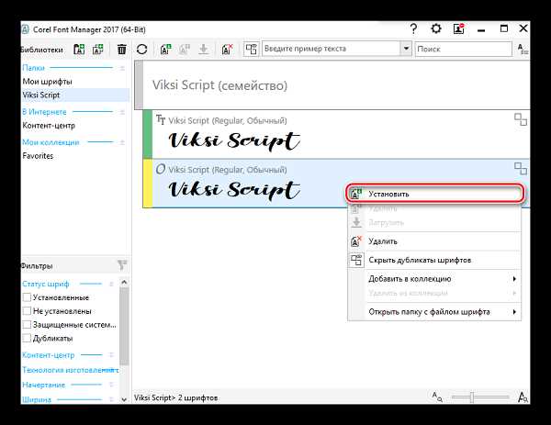Click the Refresh circular arrow icon
This screenshot has width=551, height=425.
coord(142,50)
